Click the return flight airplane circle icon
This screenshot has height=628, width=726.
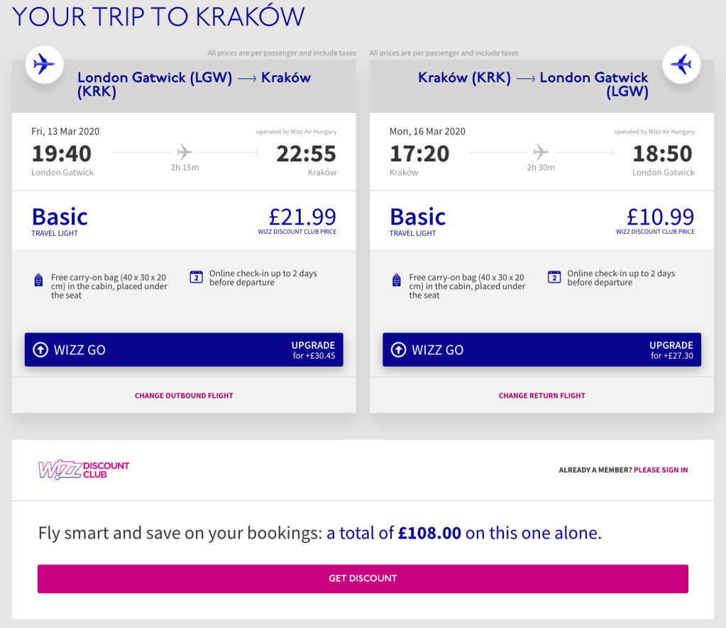[x=681, y=65]
